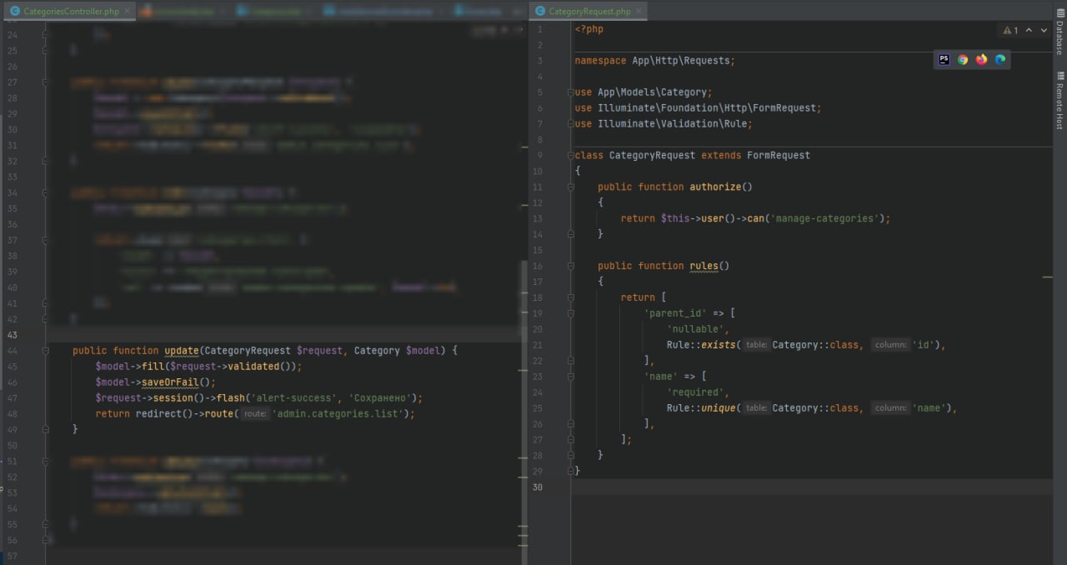Close the CategoryRequest.php tab
The image size is (1067, 565).
click(638, 12)
